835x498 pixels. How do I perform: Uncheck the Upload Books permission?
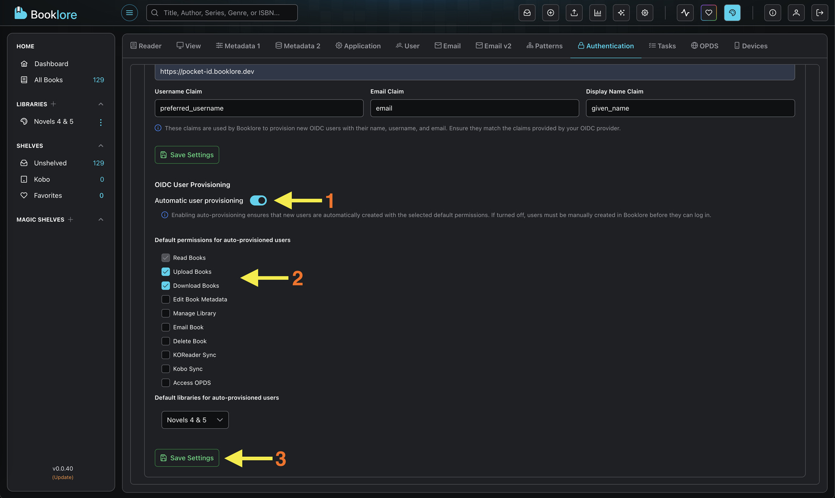coord(165,272)
